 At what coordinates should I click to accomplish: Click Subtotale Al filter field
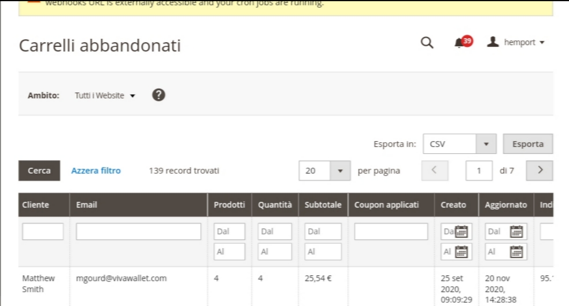coord(323,252)
